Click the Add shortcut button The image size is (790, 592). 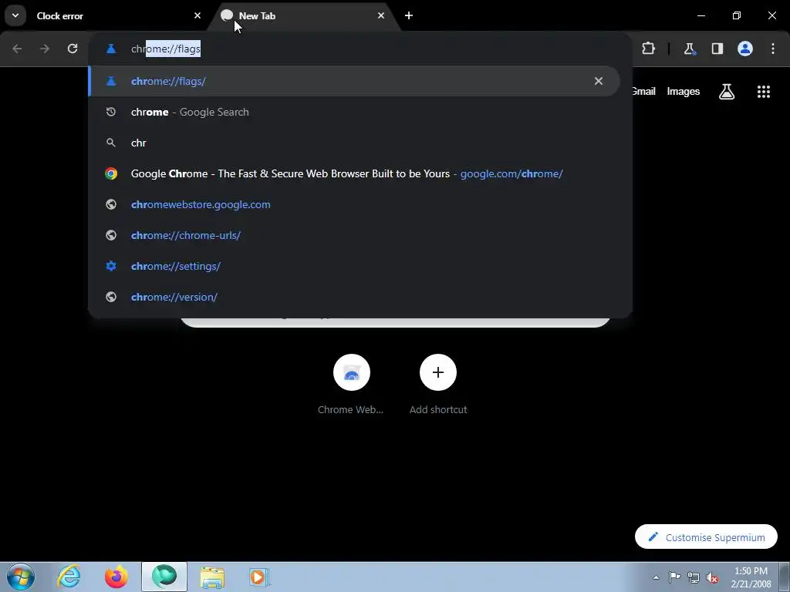pos(438,385)
